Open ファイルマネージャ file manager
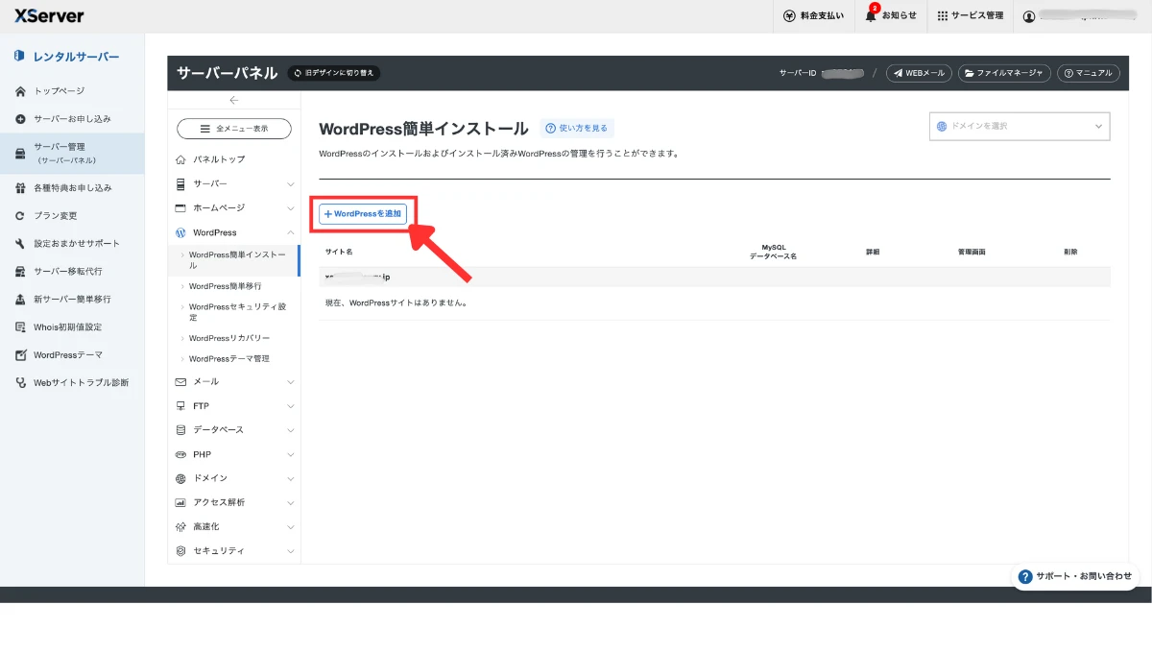The height and width of the screenshot is (653, 1152). point(1004,72)
